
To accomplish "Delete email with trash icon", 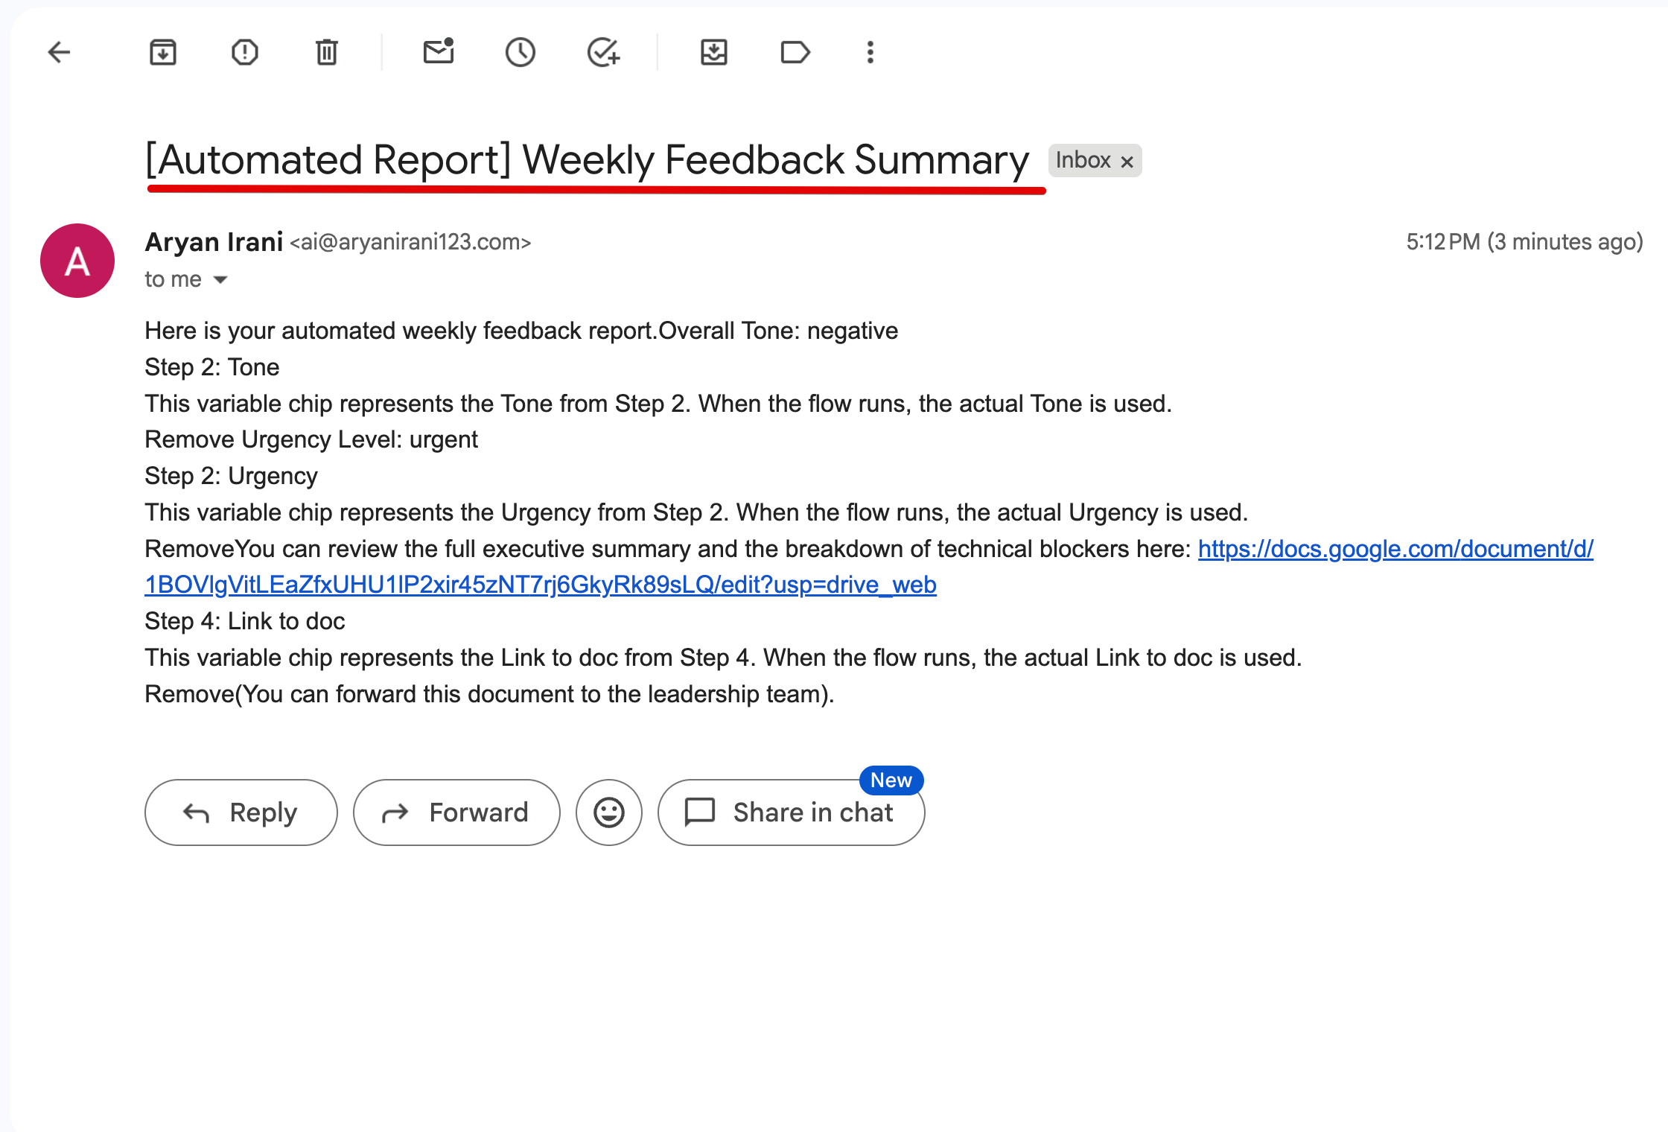I will click(x=326, y=52).
